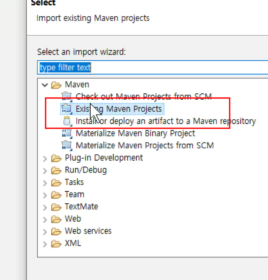Select the 'Maven' category label
268x280 pixels.
77,84
